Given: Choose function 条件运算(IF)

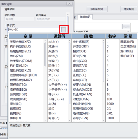Looking at the screenshot, I should 81,42.
